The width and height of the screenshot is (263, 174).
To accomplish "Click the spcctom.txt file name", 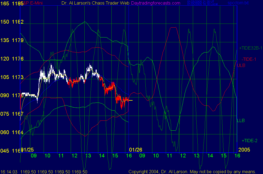I will pos(238,3).
